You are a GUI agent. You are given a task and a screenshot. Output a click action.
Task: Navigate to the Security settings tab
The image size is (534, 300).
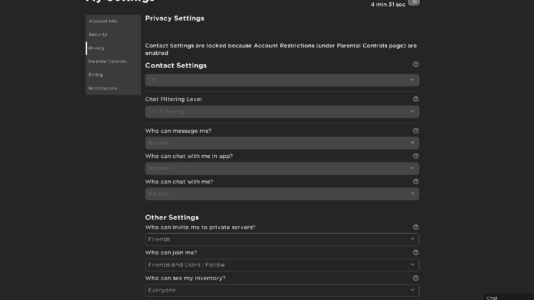[98, 34]
